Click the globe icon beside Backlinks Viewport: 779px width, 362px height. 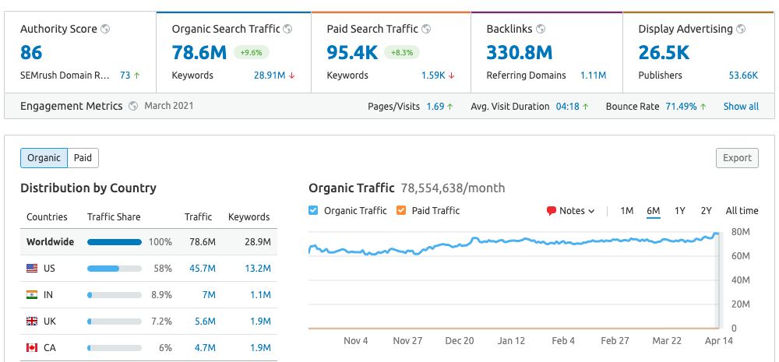[x=541, y=30]
